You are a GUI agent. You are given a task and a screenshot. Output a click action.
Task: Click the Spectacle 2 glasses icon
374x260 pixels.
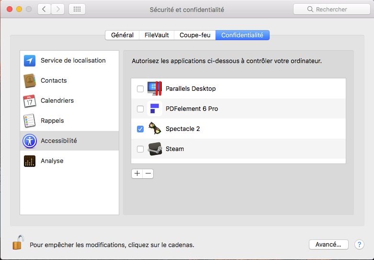(155, 129)
